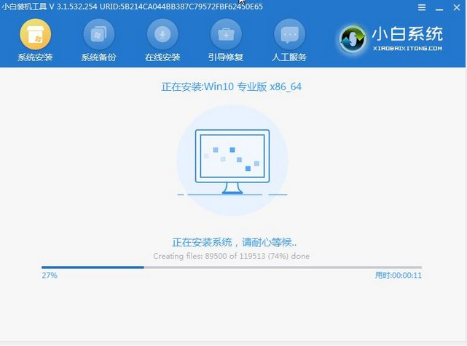Open the 引导修复 toolbox icon
The height and width of the screenshot is (346, 467).
[x=226, y=33]
